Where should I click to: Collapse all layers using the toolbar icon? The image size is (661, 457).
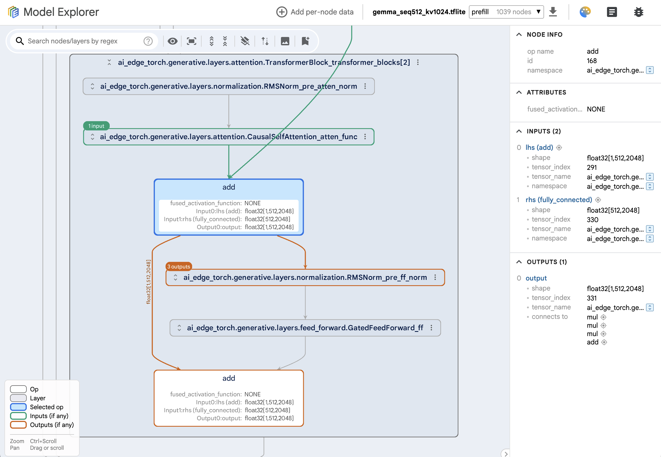click(x=225, y=41)
